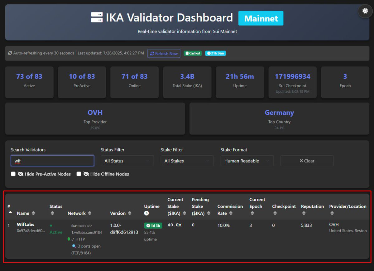Select the 10 of 83 PreActive card
The image size is (374, 271).
[x=82, y=82]
